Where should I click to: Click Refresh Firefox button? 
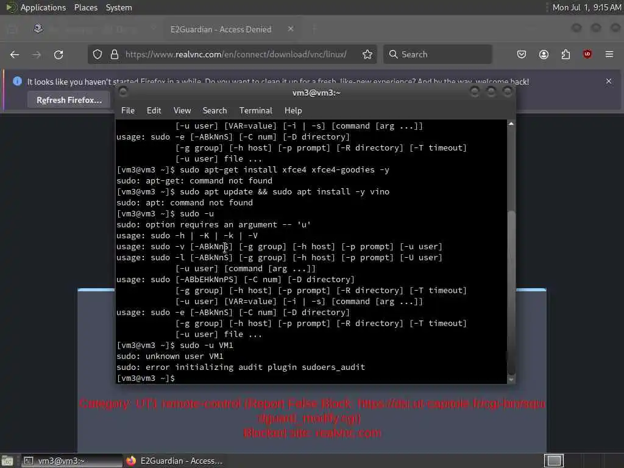[x=69, y=101]
